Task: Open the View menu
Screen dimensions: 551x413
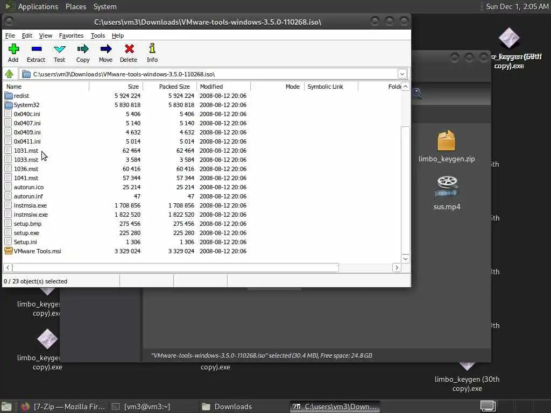Action: click(x=45, y=35)
